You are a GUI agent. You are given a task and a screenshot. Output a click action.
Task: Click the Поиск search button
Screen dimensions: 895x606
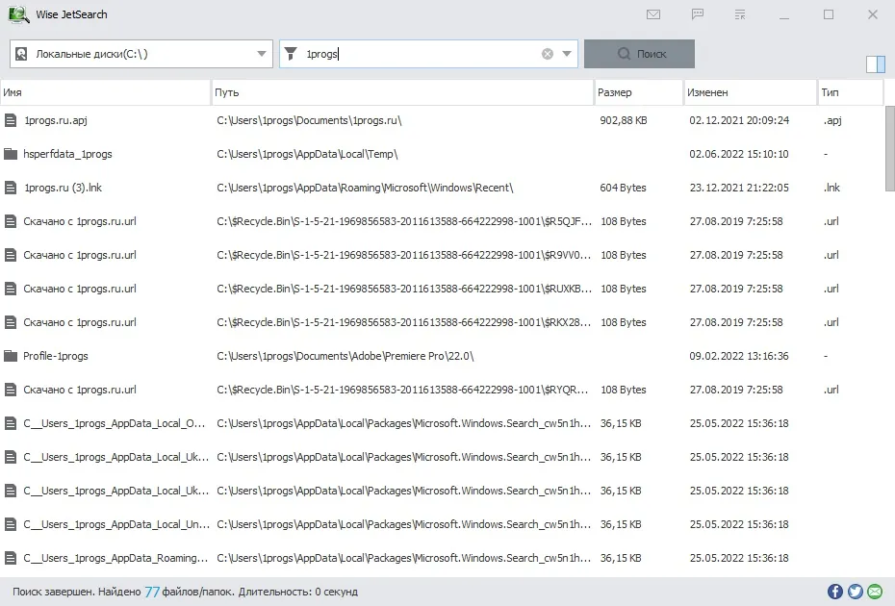[x=639, y=54]
